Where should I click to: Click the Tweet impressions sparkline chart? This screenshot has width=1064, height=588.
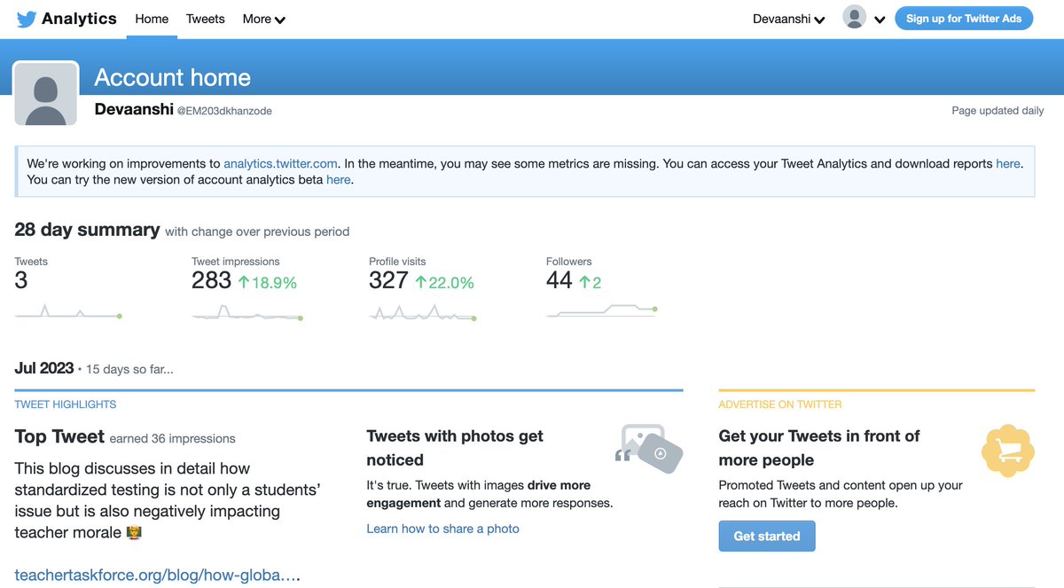(x=247, y=311)
